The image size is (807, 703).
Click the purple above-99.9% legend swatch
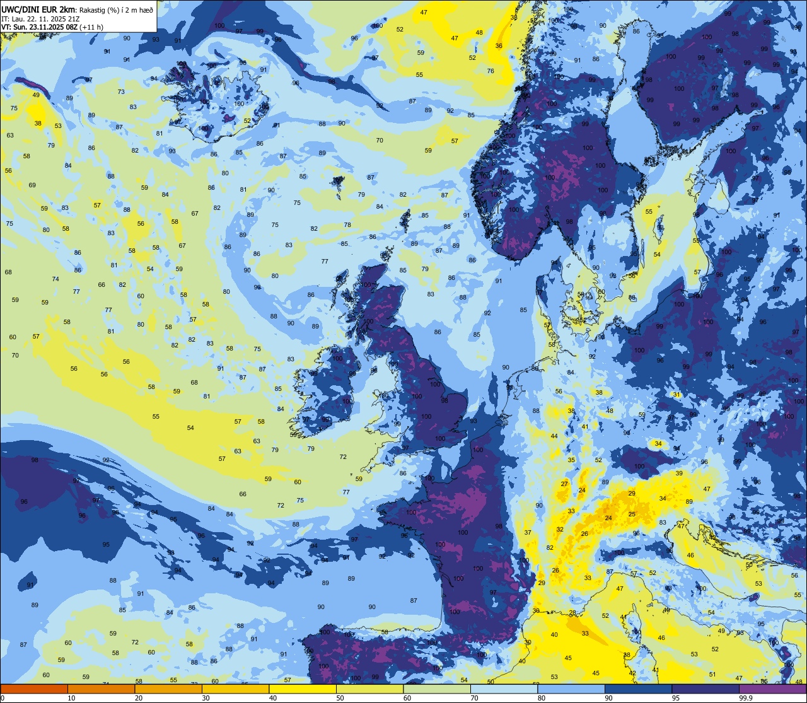tap(772, 688)
